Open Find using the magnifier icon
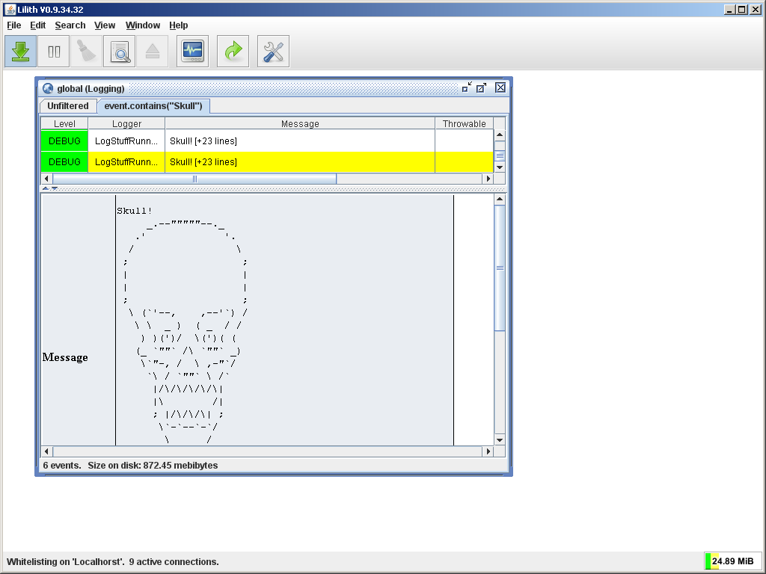The width and height of the screenshot is (766, 574). (120, 51)
